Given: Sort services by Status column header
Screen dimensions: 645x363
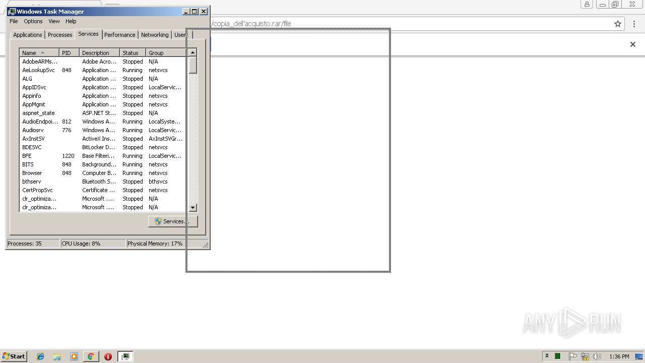Looking at the screenshot, I should click(133, 52).
